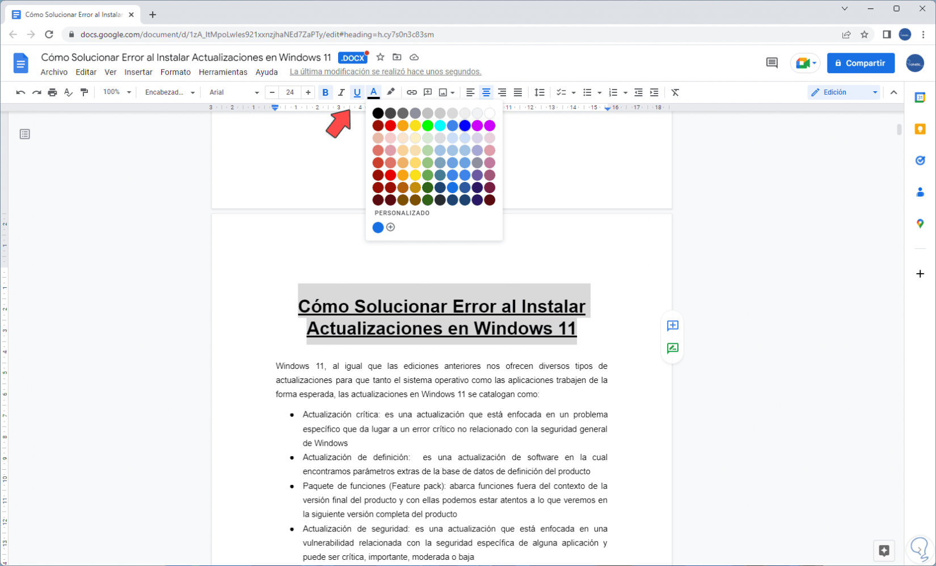The image size is (936, 566).
Task: Pick the custom blue swatch under Personalizado
Action: [x=378, y=227]
